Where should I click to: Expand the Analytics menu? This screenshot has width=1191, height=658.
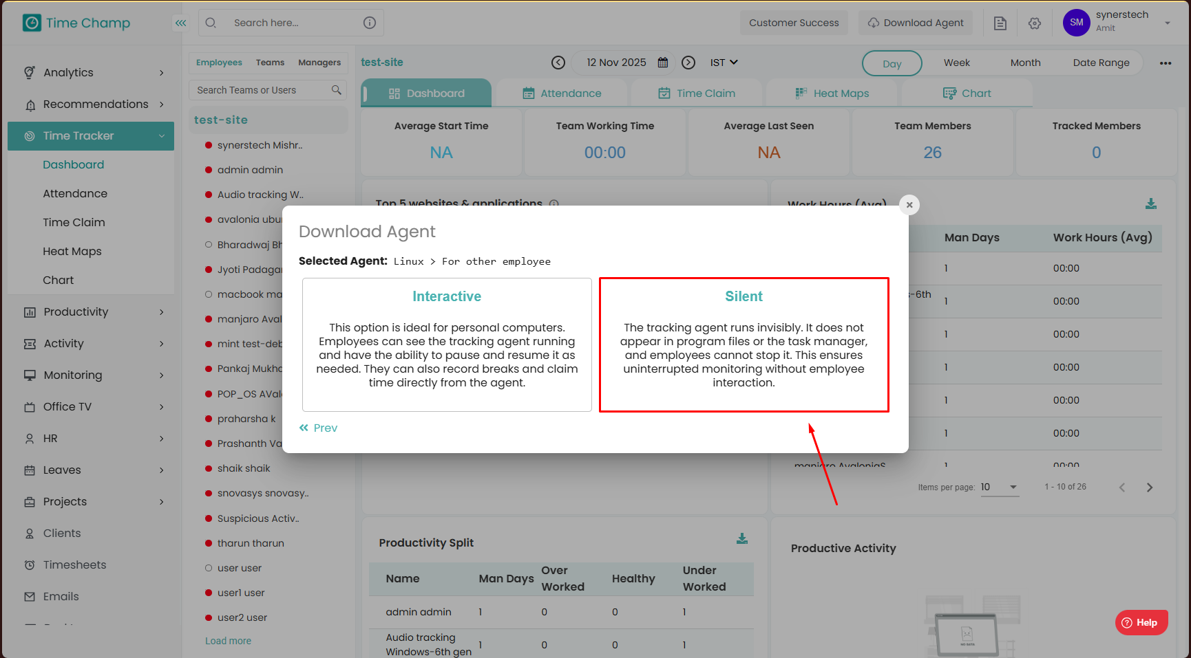tap(91, 72)
